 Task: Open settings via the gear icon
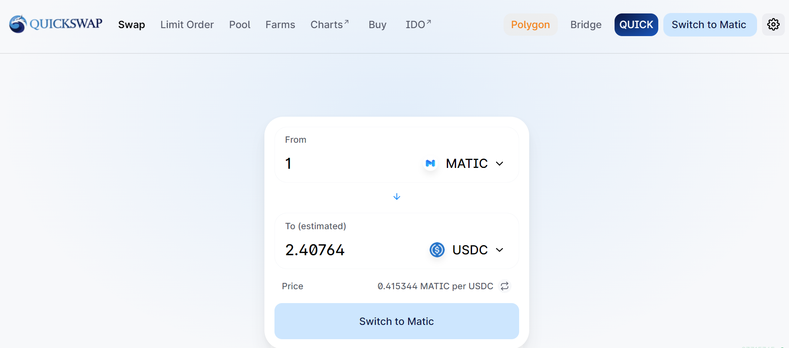(773, 25)
